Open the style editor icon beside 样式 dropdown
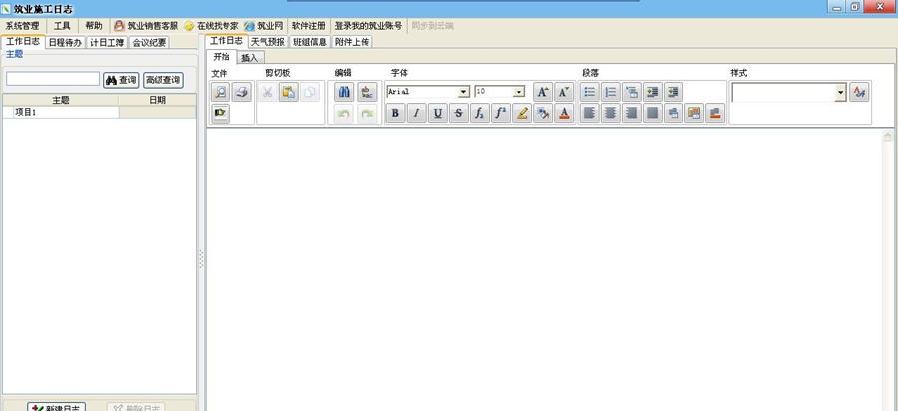The image size is (898, 411). 858,92
